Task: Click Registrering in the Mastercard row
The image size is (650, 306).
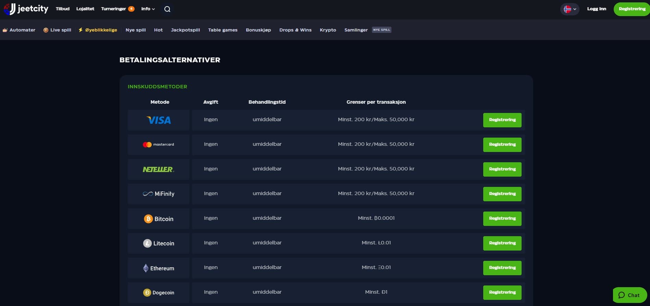Action: click(502, 145)
